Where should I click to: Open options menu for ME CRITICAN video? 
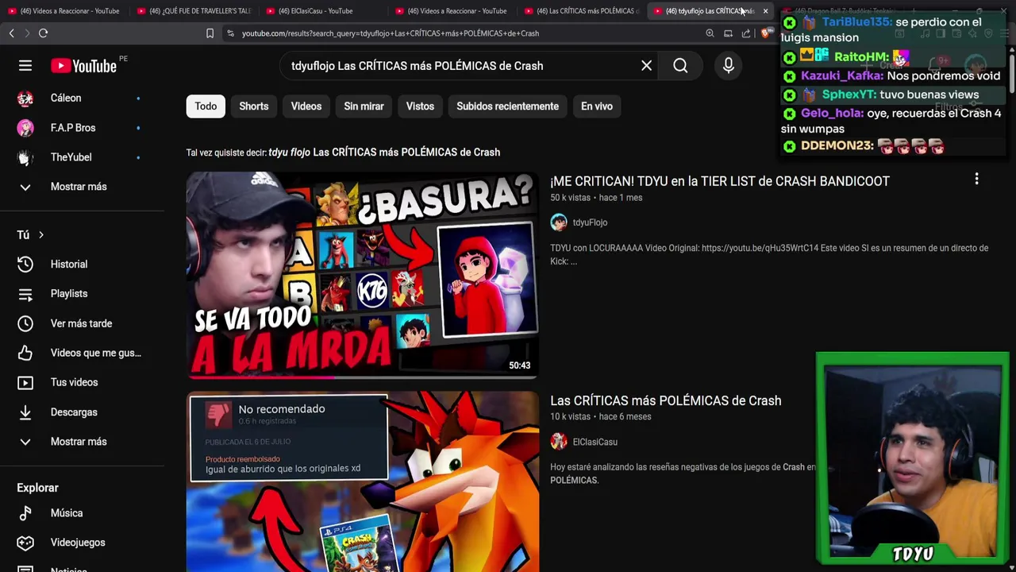pos(976,180)
